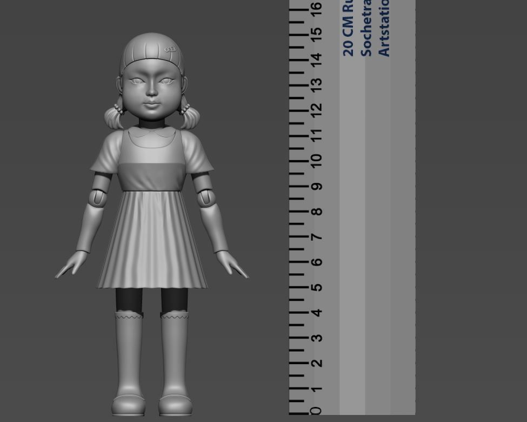Click the hair clip on doll's bangs
This screenshot has width=527, height=422.
point(170,49)
